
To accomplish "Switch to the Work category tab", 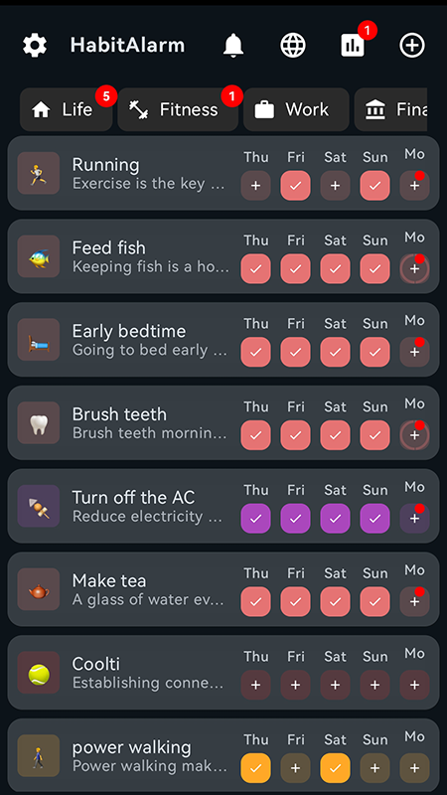I will coord(296,109).
